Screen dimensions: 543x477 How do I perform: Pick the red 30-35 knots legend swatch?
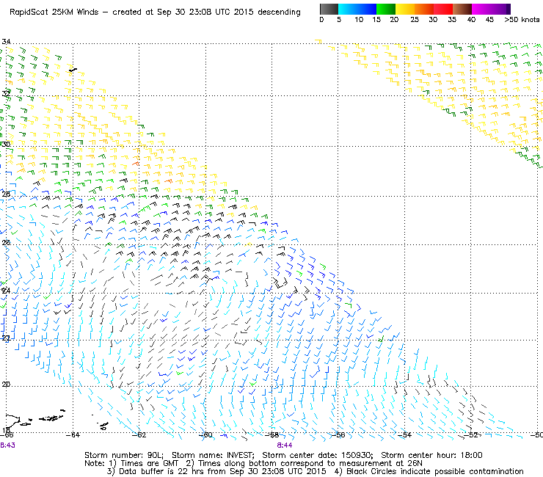[x=443, y=9]
